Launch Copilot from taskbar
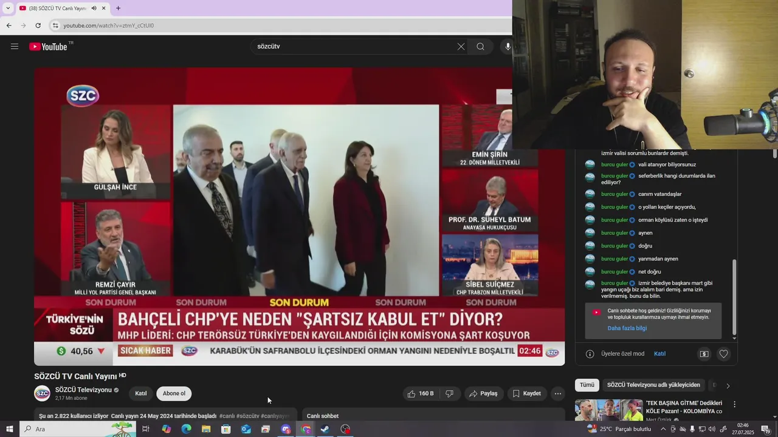The width and height of the screenshot is (778, 437). click(x=166, y=429)
